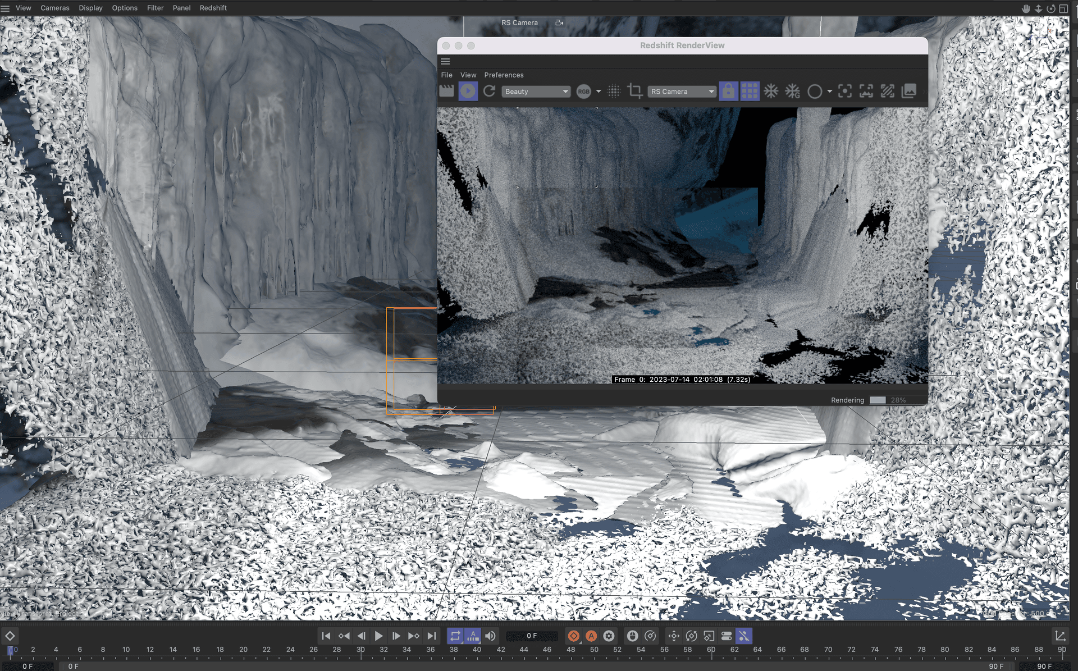Click the mouse motion record icon
The width and height of the screenshot is (1078, 671).
pyautogui.click(x=632, y=636)
